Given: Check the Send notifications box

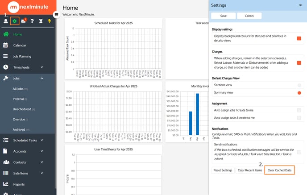Looking at the screenshot, I should (x=299, y=152).
